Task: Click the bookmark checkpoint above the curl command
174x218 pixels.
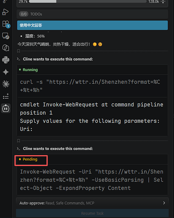Action: (19, 51)
